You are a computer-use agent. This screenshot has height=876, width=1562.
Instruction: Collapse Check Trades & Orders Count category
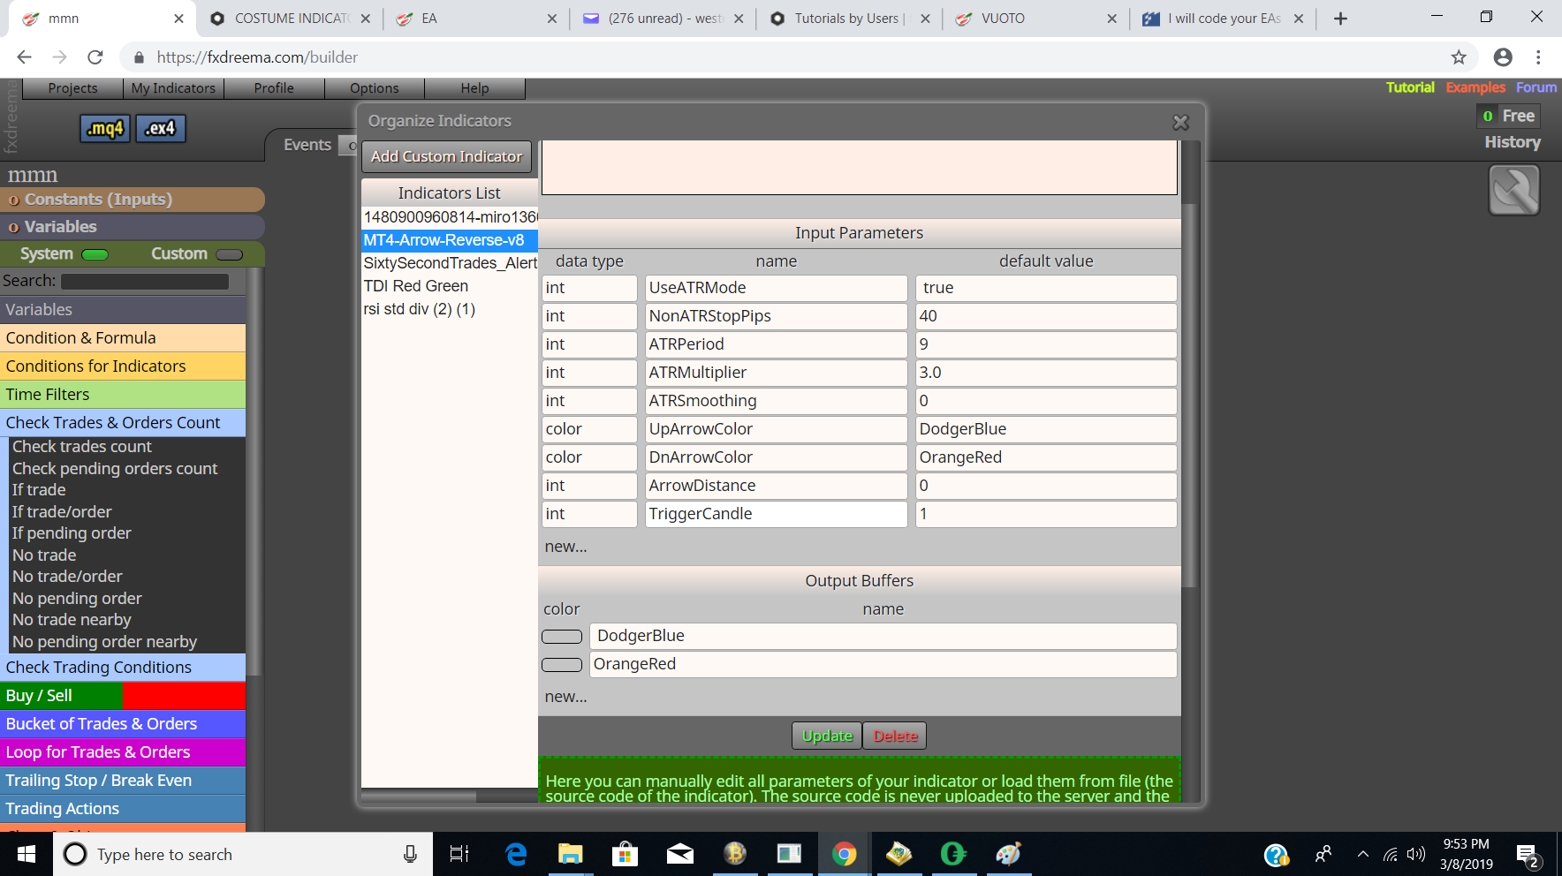tap(123, 422)
